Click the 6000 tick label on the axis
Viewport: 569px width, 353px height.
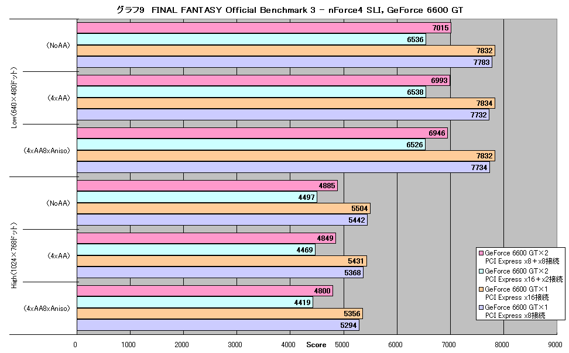coord(395,345)
